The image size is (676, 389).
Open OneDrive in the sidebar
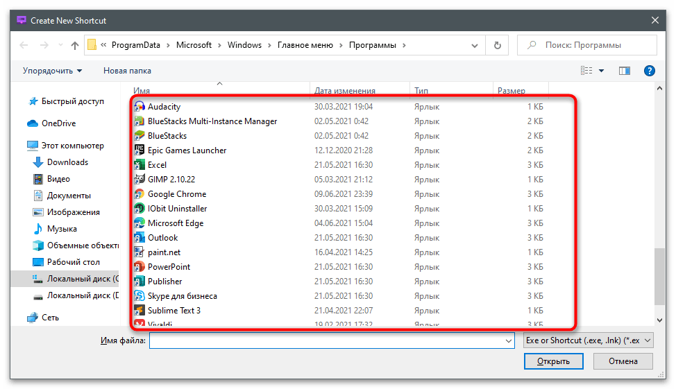52,123
